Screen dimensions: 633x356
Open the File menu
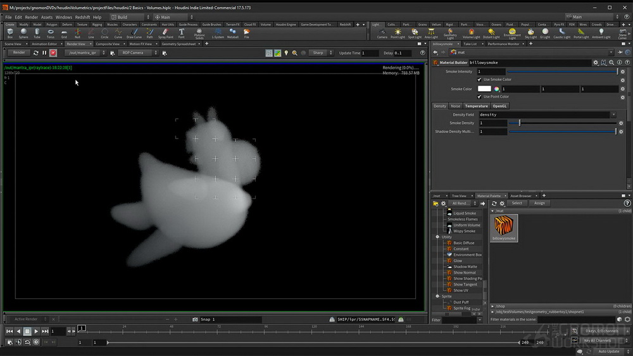(8, 17)
